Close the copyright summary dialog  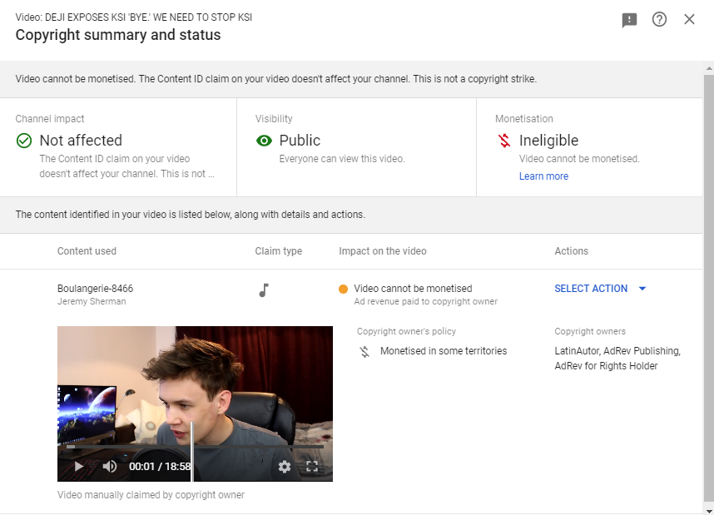click(689, 19)
